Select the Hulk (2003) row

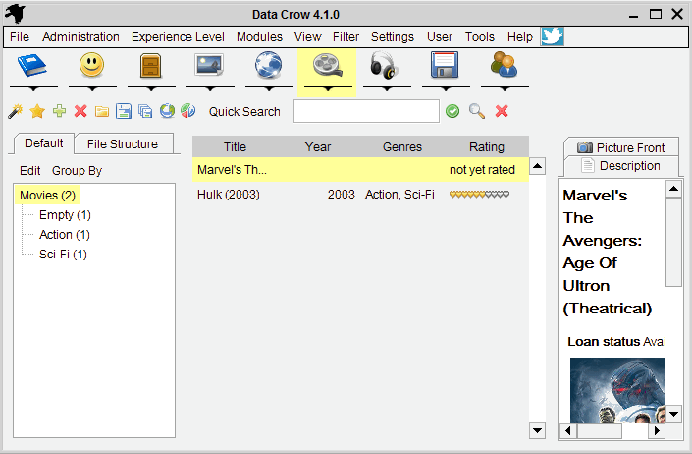click(x=360, y=195)
